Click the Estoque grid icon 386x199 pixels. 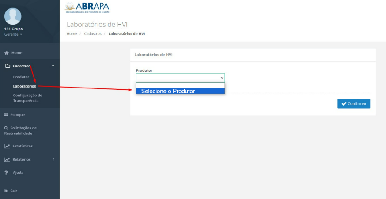click(x=6, y=115)
